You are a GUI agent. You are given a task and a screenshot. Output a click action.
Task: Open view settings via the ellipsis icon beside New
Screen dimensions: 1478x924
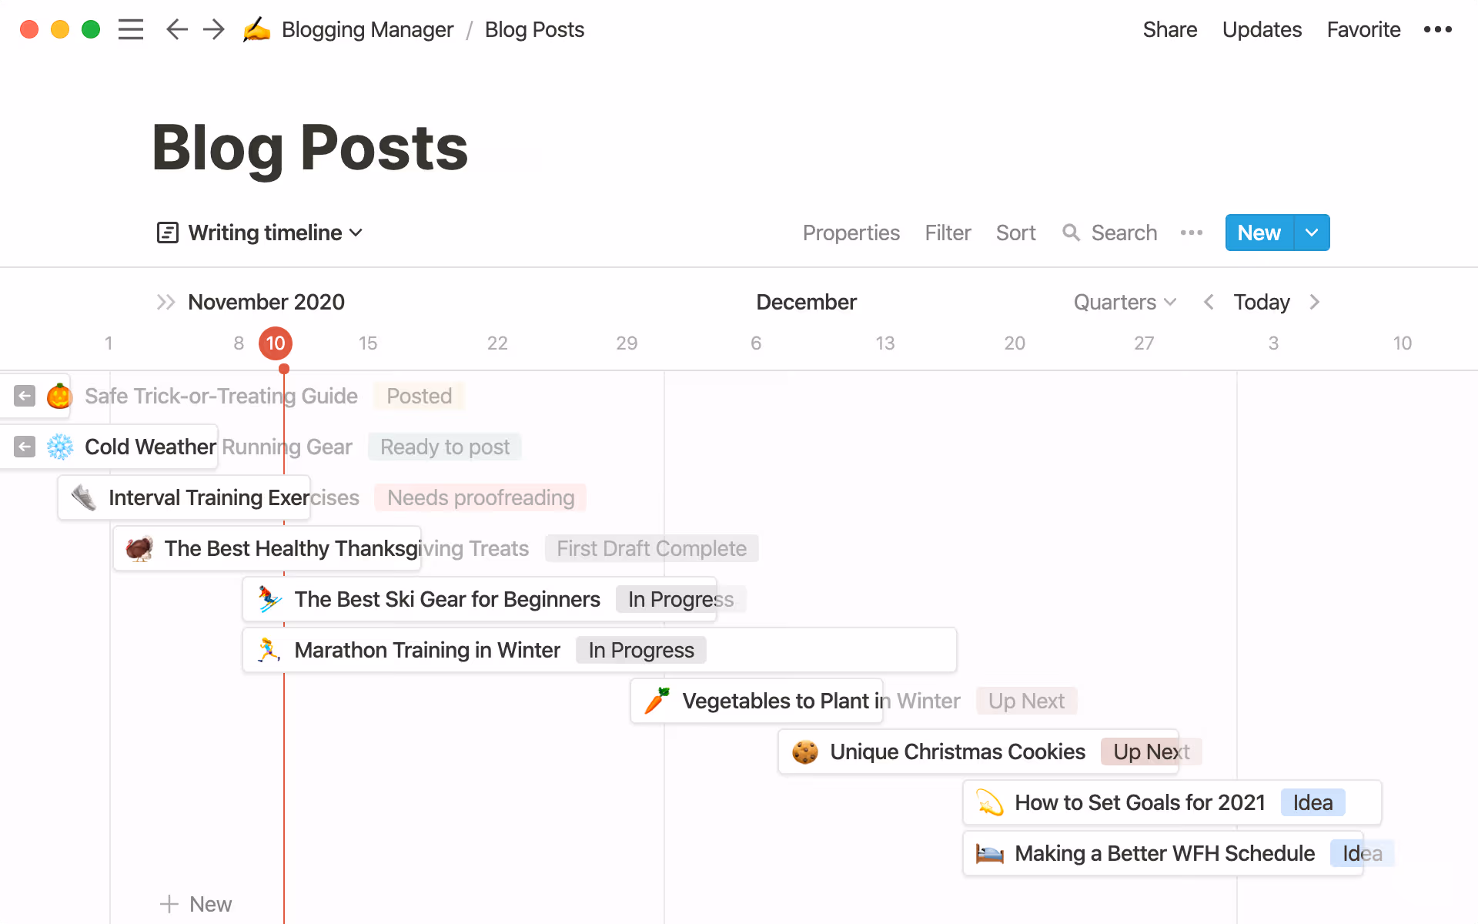coord(1191,233)
